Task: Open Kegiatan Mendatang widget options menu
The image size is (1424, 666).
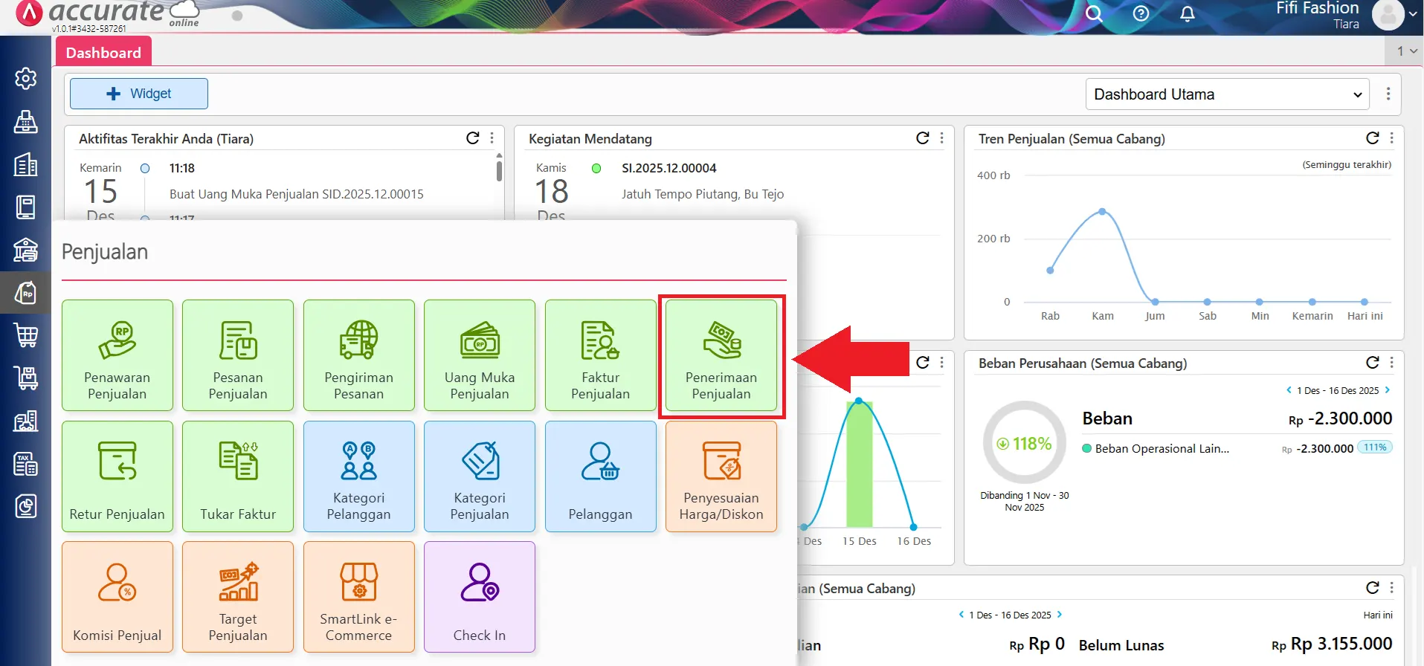Action: tap(942, 138)
